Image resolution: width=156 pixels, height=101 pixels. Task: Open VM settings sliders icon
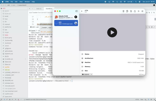142,11
